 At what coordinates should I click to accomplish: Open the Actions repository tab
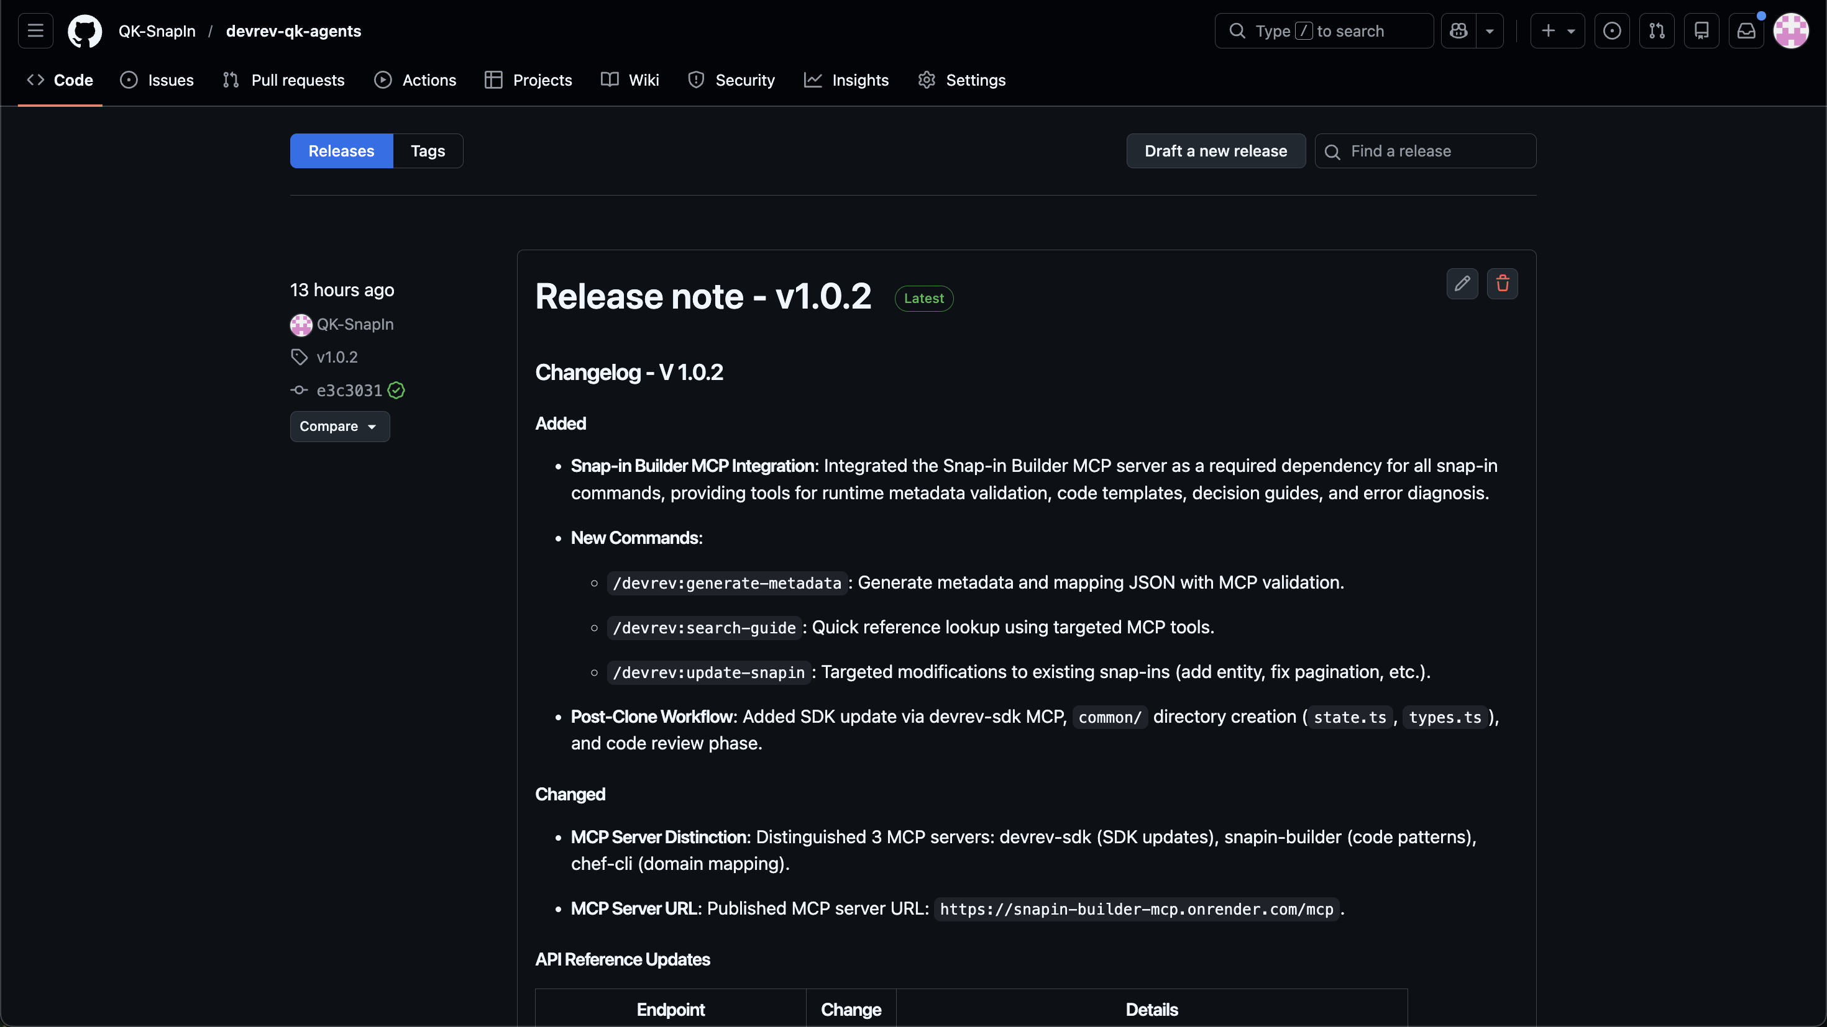416,80
